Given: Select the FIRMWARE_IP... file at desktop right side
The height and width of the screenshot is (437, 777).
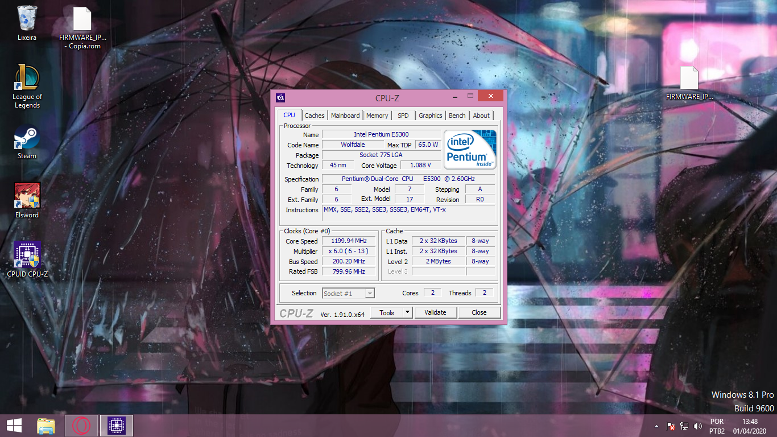Looking at the screenshot, I should [x=689, y=83].
